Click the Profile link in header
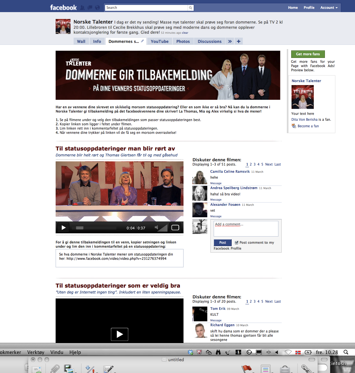This screenshot has height=373, width=355. pos(309,8)
